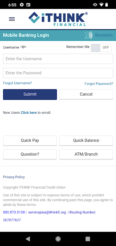116x246 pixels.
Task: Open the Privacy Policy link
Action: (x=14, y=177)
